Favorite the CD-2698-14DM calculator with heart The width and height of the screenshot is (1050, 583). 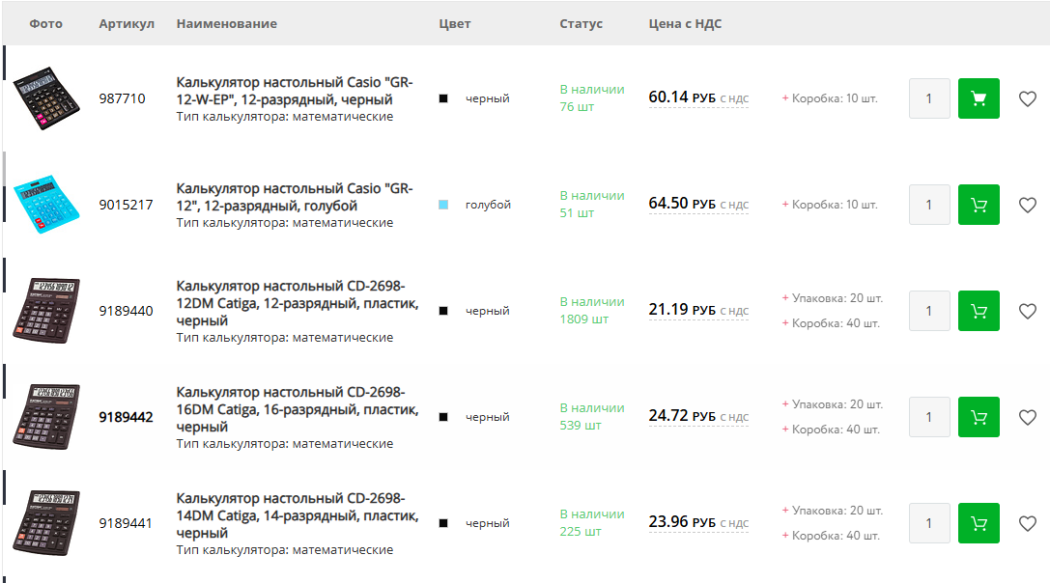1028,523
